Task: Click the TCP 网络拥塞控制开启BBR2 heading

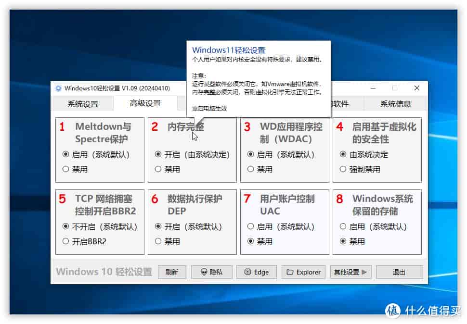Action: tap(105, 205)
